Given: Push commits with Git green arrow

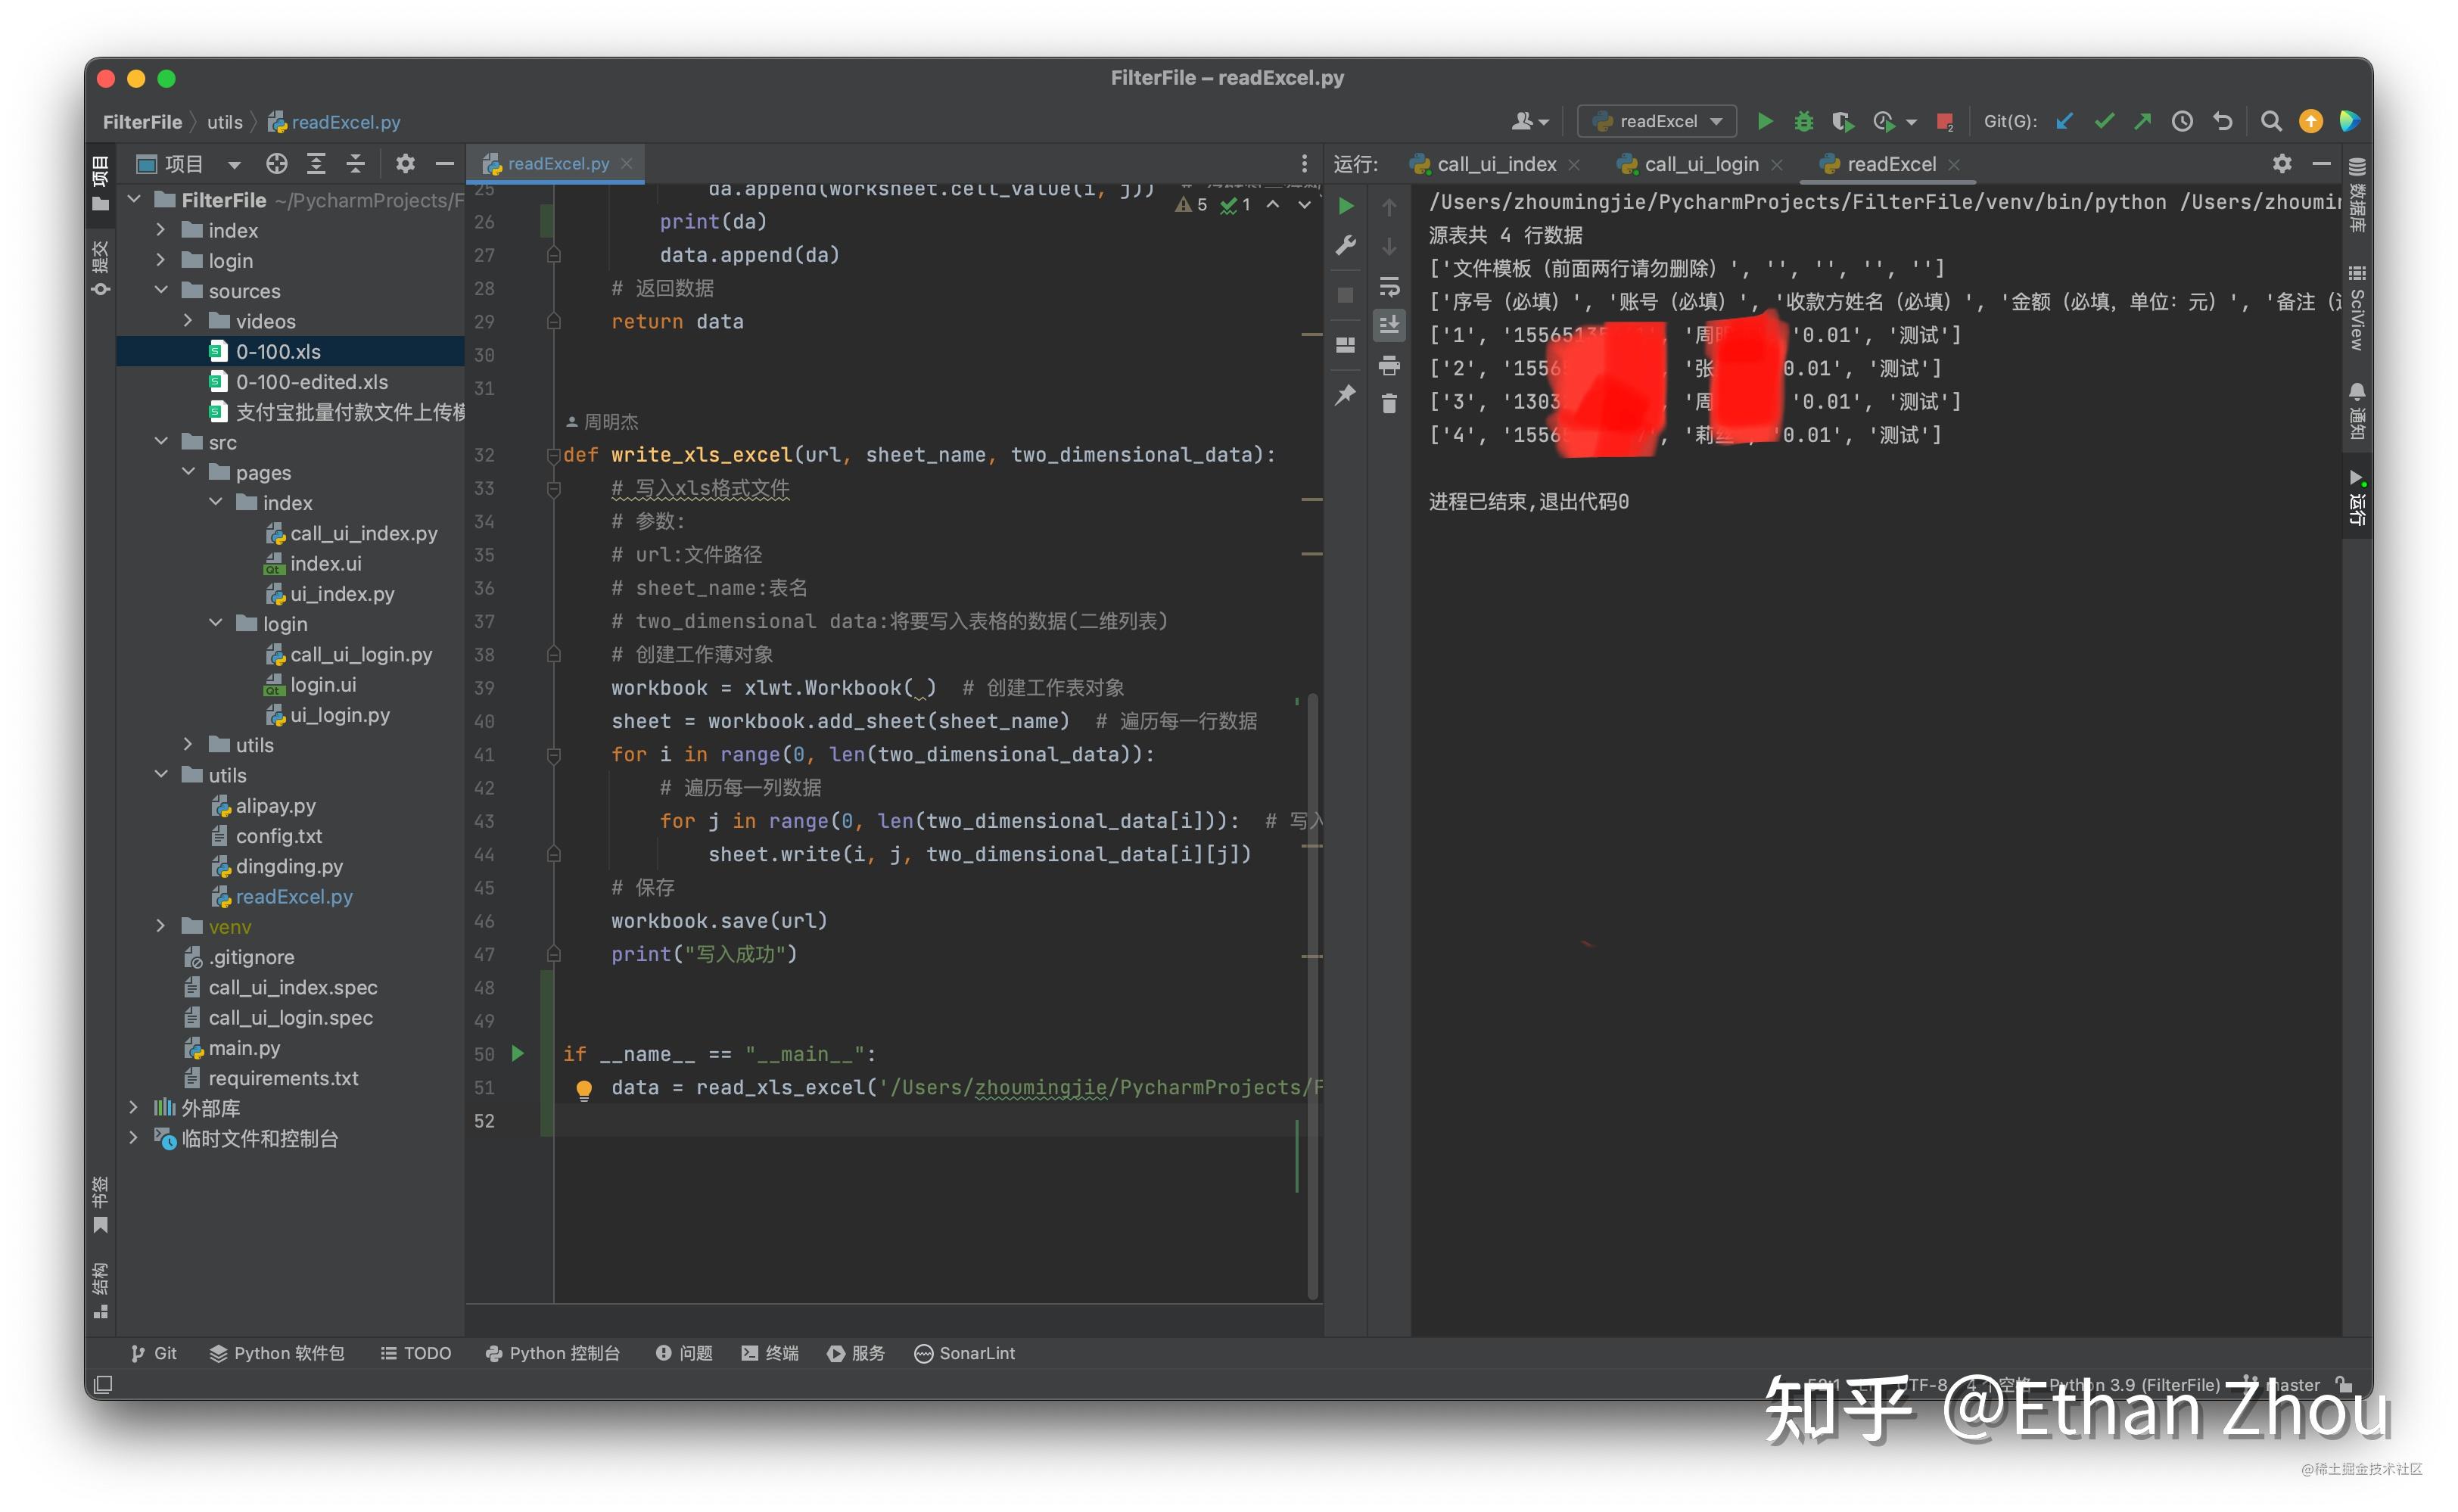Looking at the screenshot, I should point(2142,121).
